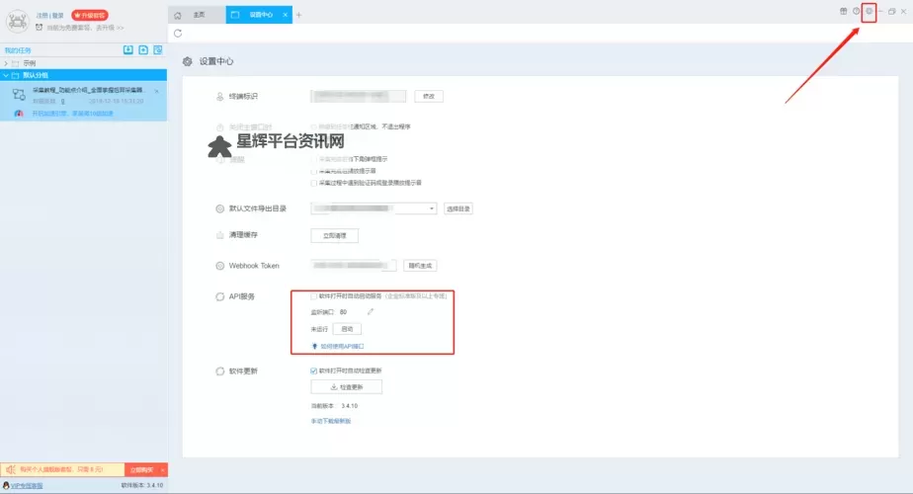Screen dimensions: 913x494
Task: Click the speaker icon in the promo banner
Action: coord(11,469)
